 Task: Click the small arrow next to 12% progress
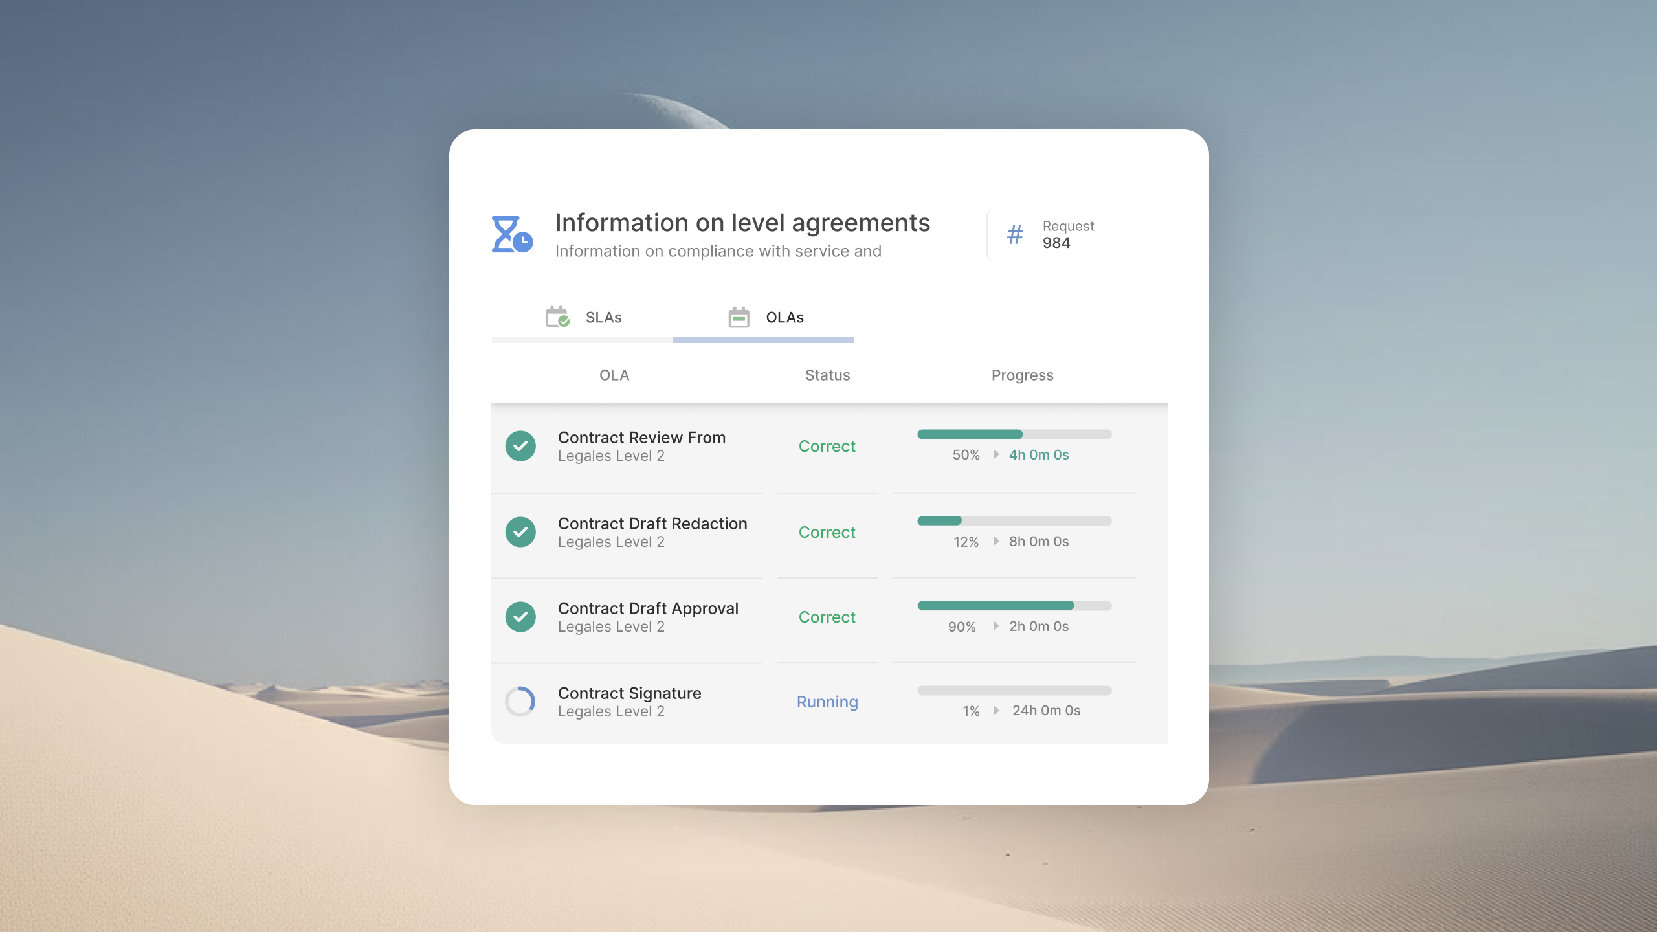coord(996,541)
